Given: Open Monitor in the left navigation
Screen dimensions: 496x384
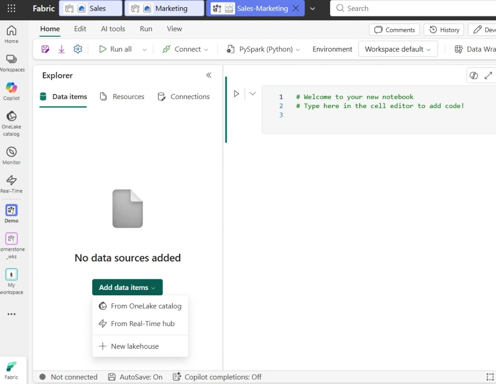Looking at the screenshot, I should pyautogui.click(x=12, y=156).
